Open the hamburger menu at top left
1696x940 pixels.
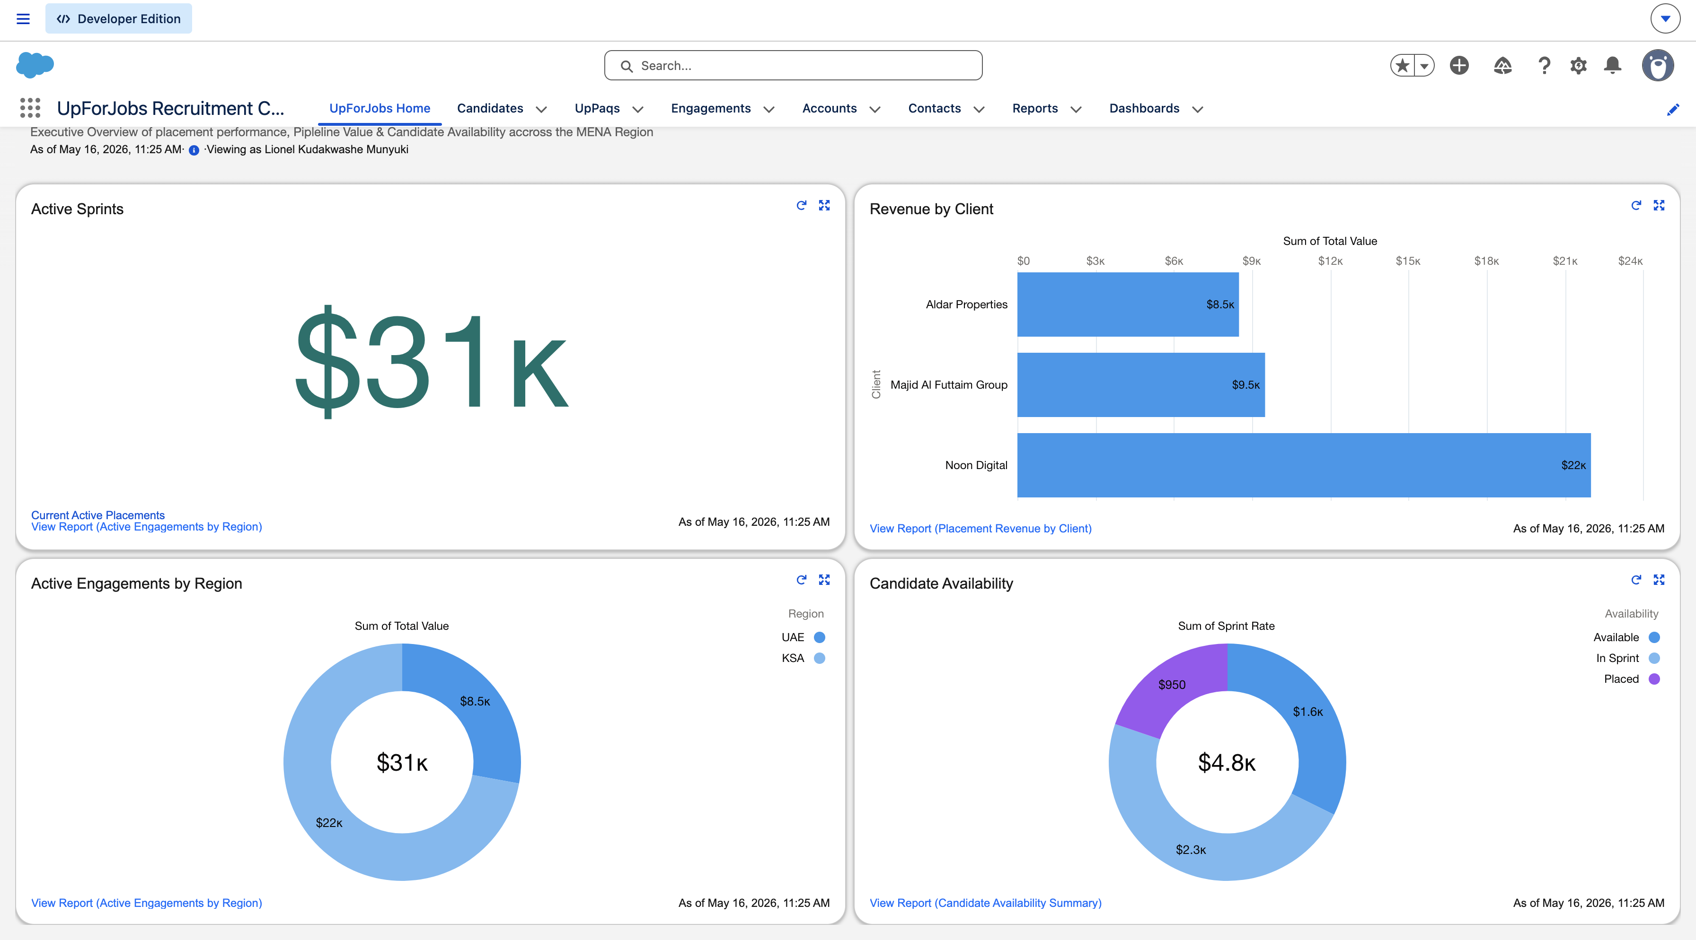pos(23,18)
